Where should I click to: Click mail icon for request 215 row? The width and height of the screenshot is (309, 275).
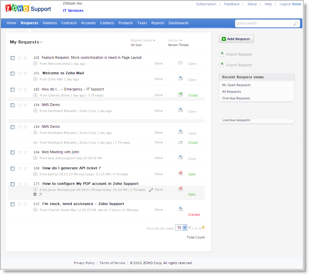(x=180, y=209)
